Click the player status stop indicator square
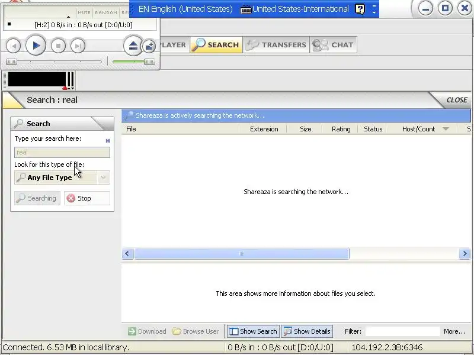The height and width of the screenshot is (355, 474). point(9,24)
